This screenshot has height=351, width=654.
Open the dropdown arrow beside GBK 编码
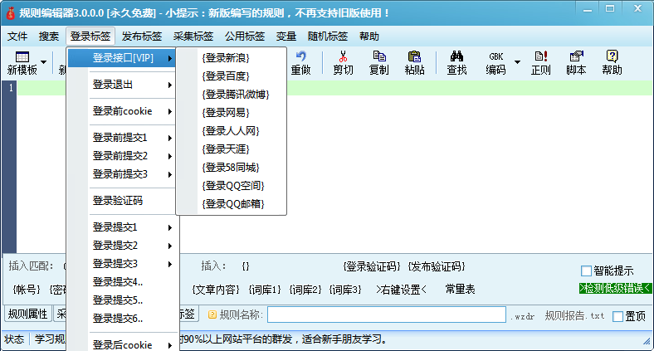coord(517,62)
